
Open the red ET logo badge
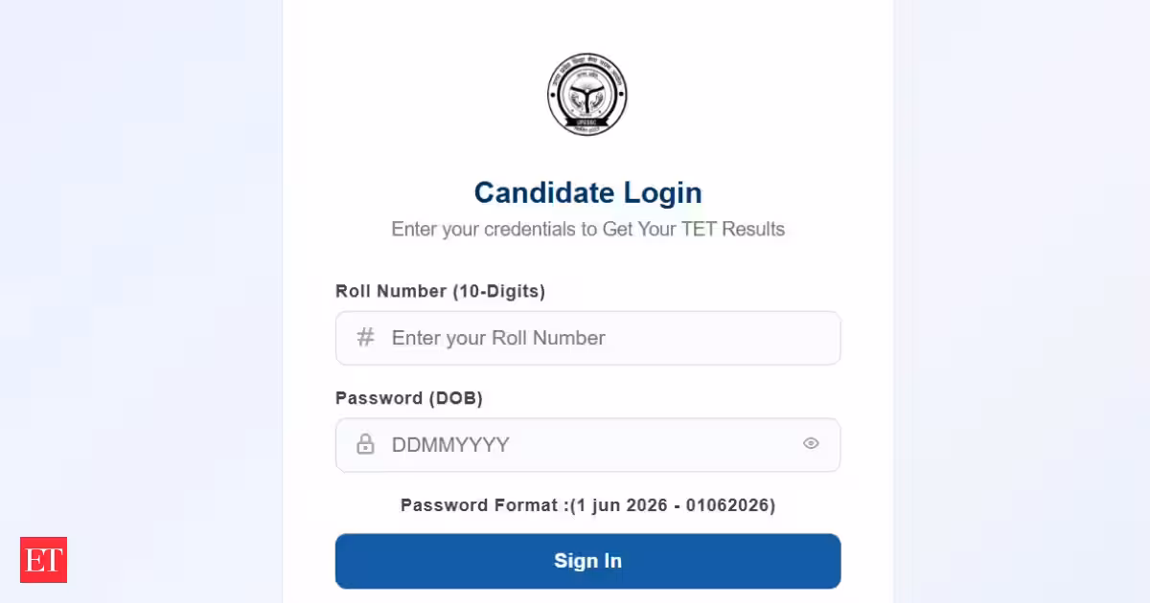pyautogui.click(x=43, y=560)
